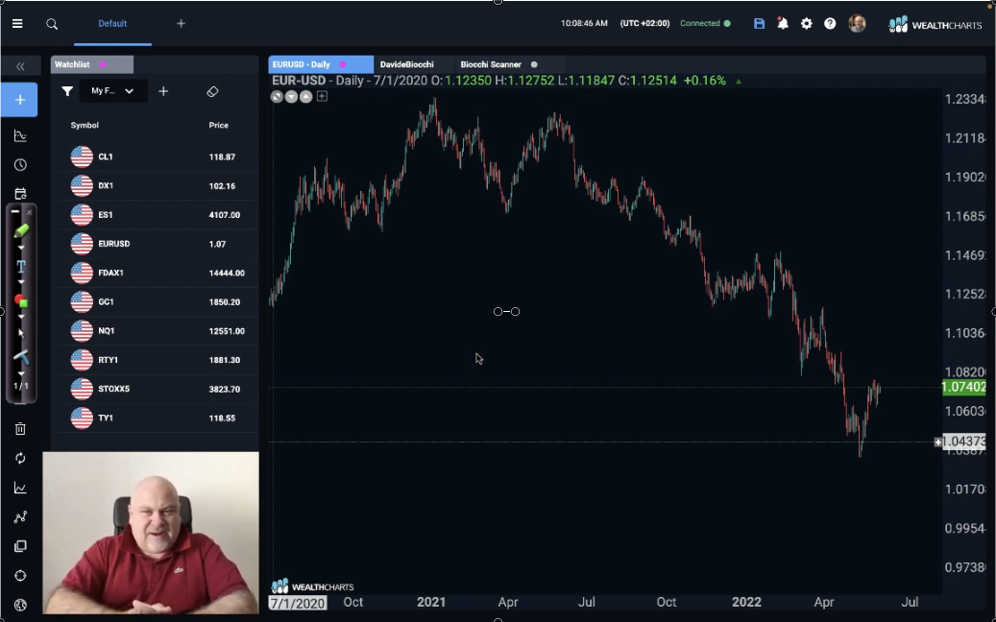Expand the Text tool options arrow
Image resolution: width=996 pixels, height=622 pixels.
21,282
